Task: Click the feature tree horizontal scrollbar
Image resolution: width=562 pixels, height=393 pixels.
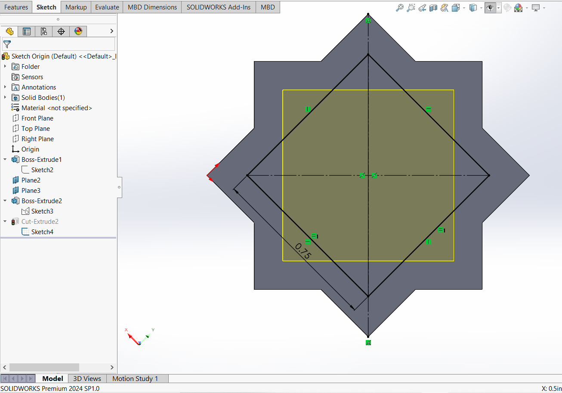Action: (x=44, y=367)
